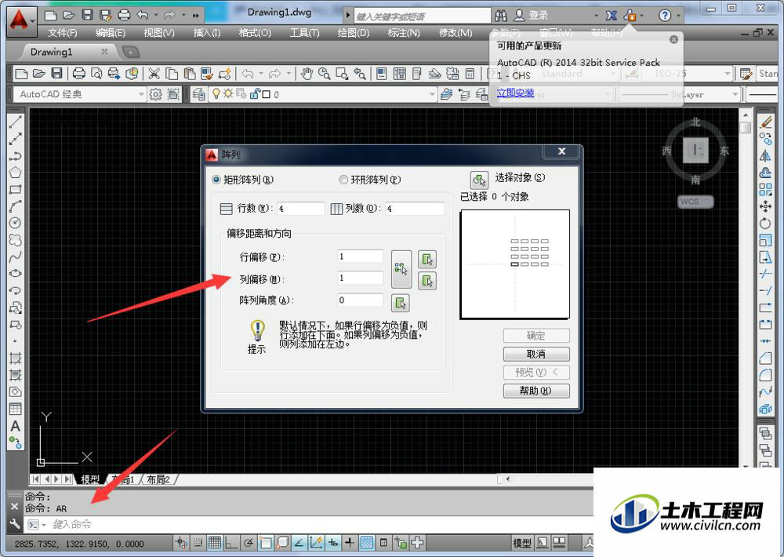784x557 pixels.
Task: Toggle snap mode in status bar
Action: coord(198,542)
